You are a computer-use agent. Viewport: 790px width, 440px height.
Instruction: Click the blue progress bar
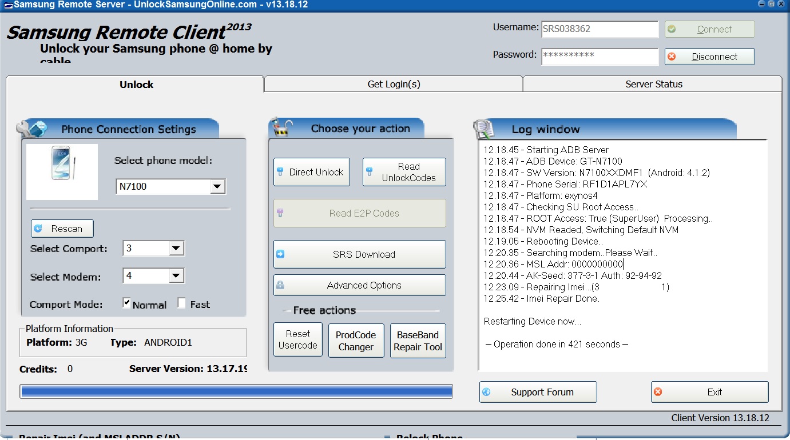(236, 391)
